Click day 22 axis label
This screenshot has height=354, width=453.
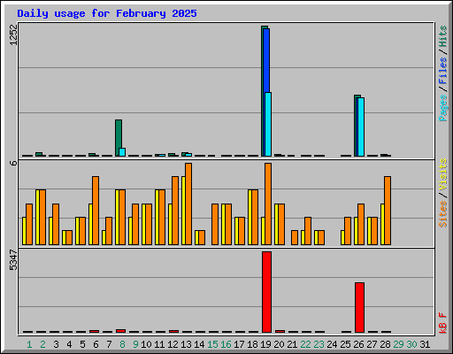click(305, 344)
